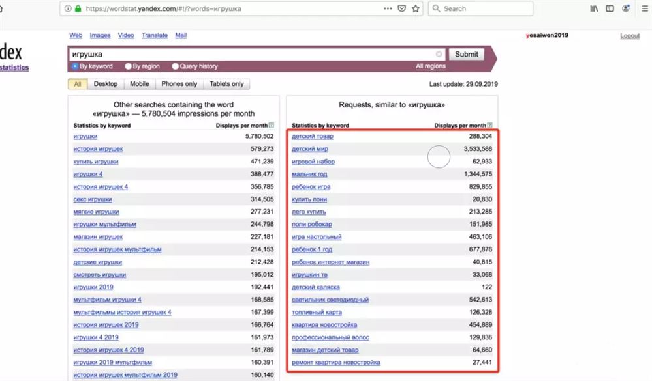The height and width of the screenshot is (381, 652).
Task: Click the Firefox Search box
Action: click(481, 8)
